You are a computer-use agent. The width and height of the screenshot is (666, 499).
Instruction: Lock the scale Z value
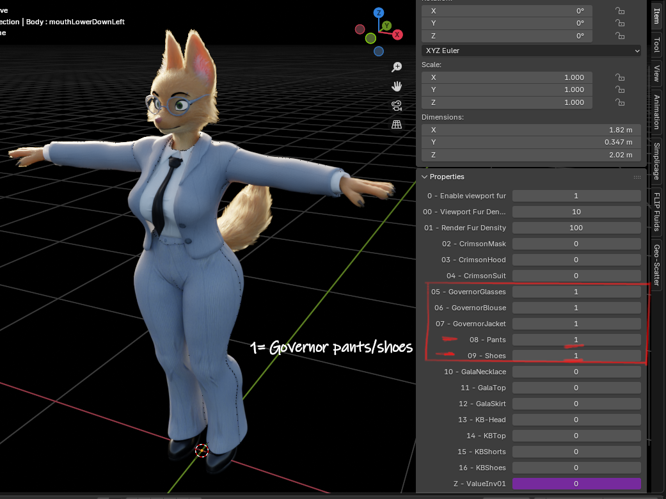[x=620, y=102]
